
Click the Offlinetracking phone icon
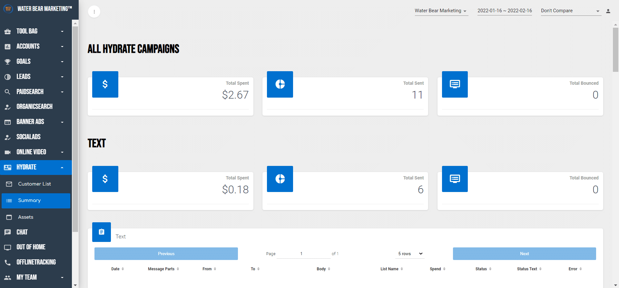tap(8, 263)
